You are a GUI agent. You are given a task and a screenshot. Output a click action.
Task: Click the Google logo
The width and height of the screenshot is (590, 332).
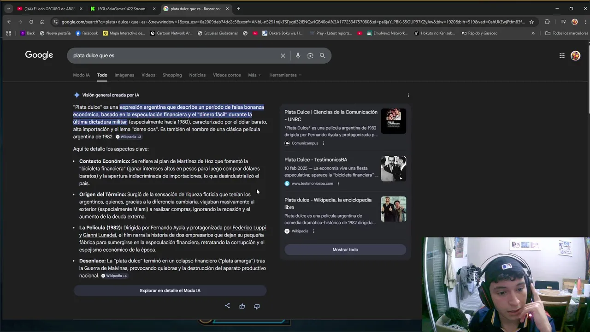coord(39,55)
